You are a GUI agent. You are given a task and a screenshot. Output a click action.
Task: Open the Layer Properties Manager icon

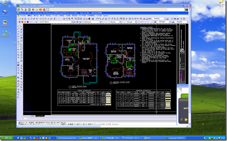[x=36, y=22]
